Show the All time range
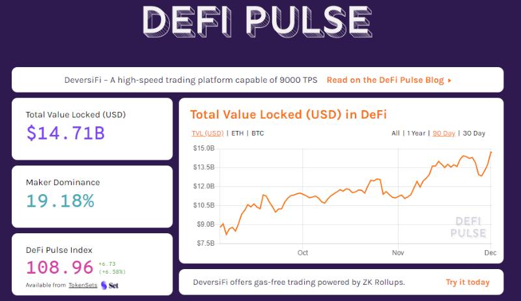The image size is (521, 301). click(x=395, y=133)
